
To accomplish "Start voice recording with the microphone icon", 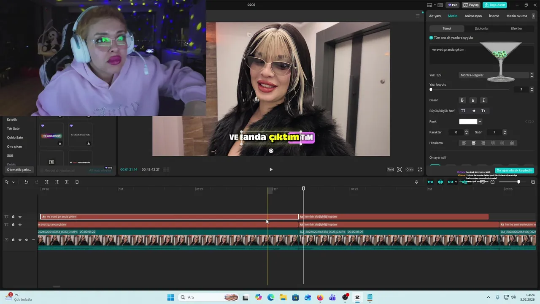I will point(416,182).
